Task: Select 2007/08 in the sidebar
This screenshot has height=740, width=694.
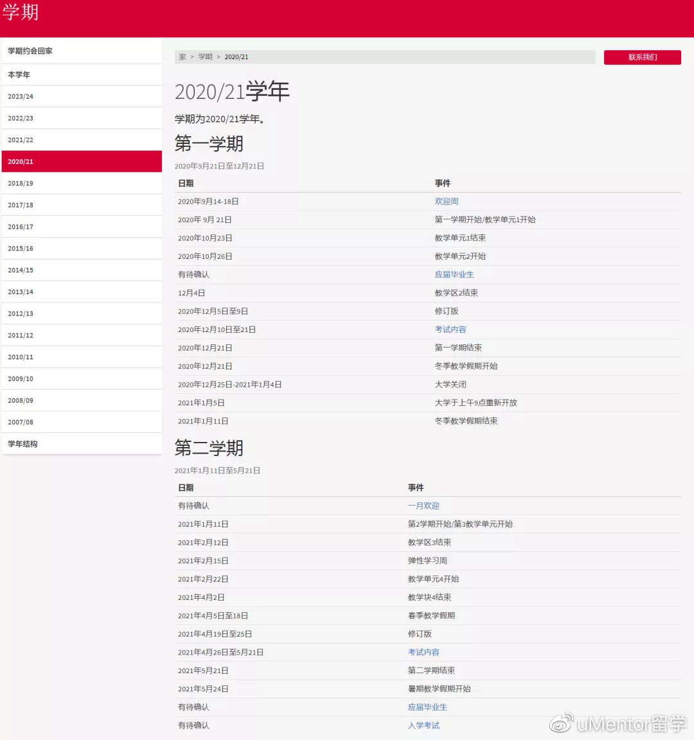Action: tap(82, 422)
